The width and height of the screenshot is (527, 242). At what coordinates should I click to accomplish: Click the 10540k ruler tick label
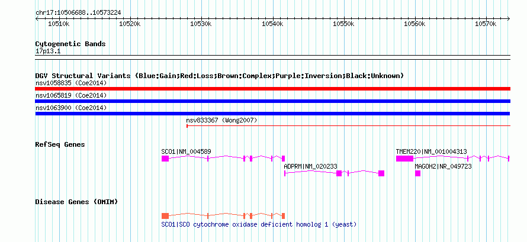click(272, 24)
